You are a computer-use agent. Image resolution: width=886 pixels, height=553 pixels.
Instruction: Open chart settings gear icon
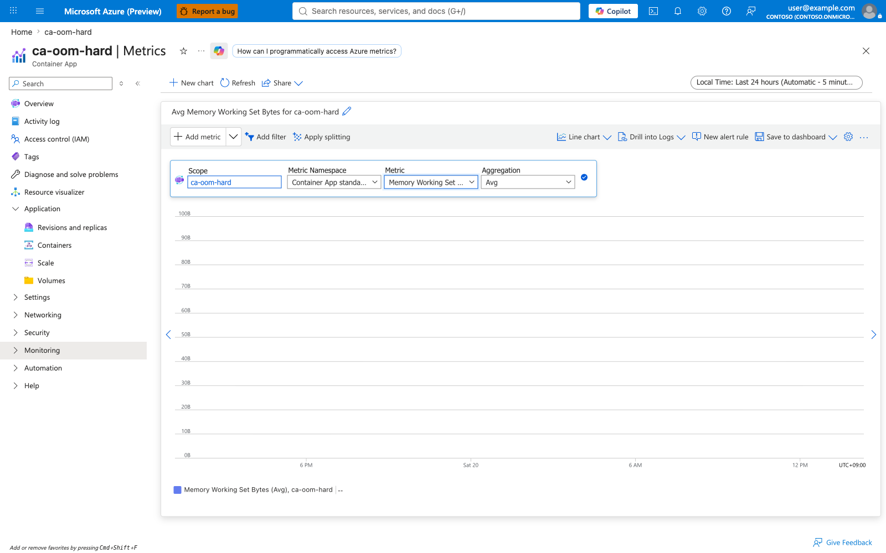point(848,137)
